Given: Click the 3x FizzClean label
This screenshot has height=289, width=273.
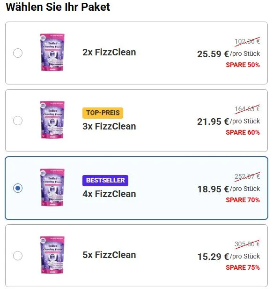Looking at the screenshot, I should 109,127.
